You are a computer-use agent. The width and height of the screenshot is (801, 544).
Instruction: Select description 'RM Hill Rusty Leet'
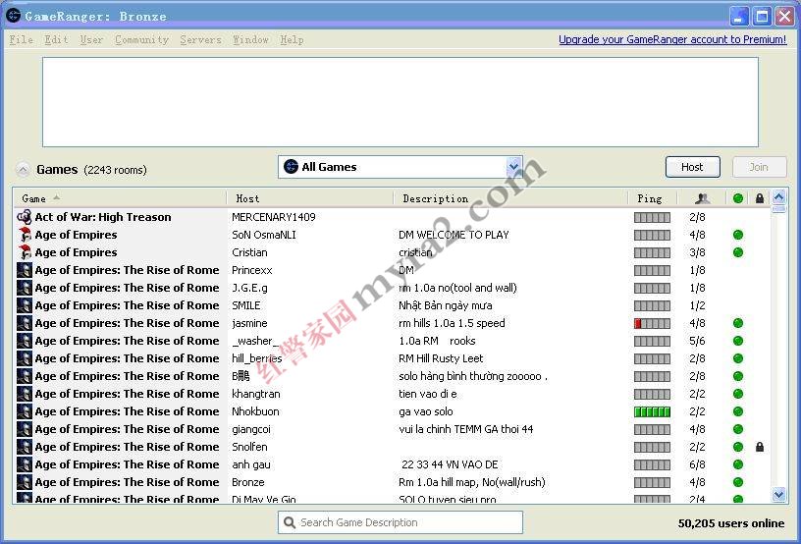[x=441, y=358]
